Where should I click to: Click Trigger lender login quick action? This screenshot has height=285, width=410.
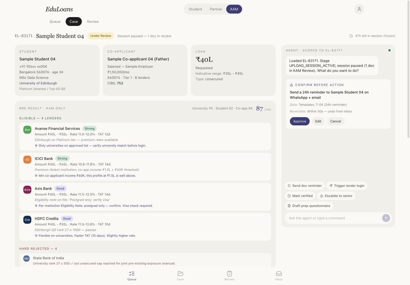click(347, 186)
